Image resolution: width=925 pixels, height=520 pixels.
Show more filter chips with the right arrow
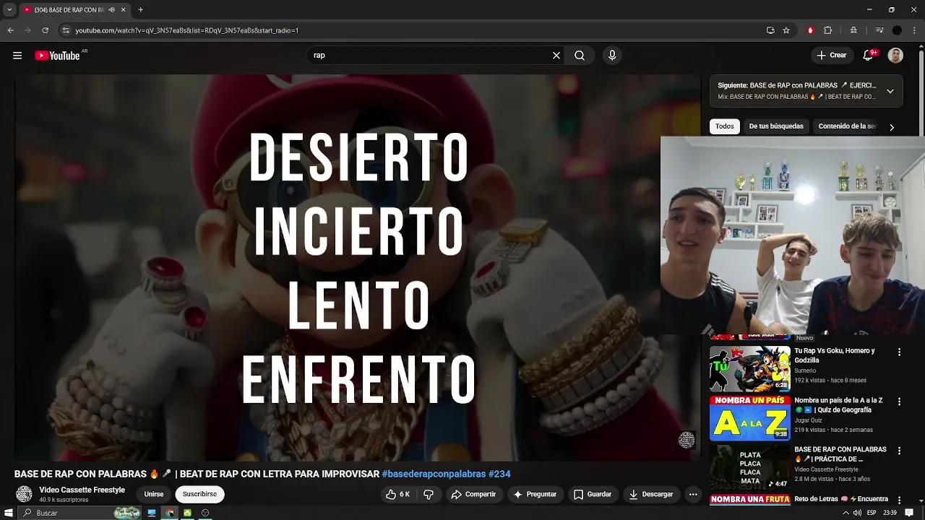point(892,127)
